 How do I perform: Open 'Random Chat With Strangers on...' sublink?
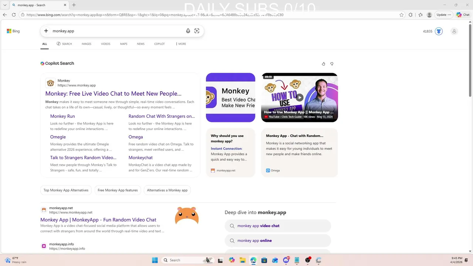pyautogui.click(x=161, y=116)
